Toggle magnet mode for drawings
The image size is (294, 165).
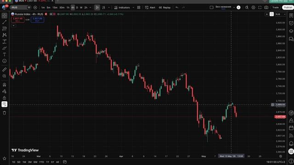pyautogui.click(x=5, y=85)
